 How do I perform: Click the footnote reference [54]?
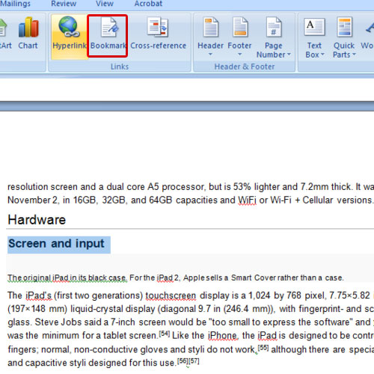165,334
